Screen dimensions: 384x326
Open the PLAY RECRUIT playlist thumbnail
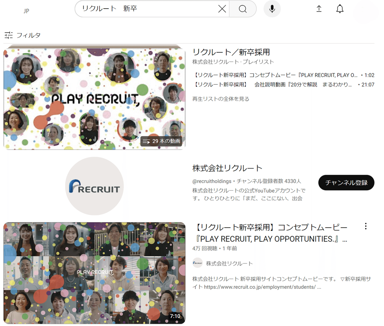(x=94, y=97)
